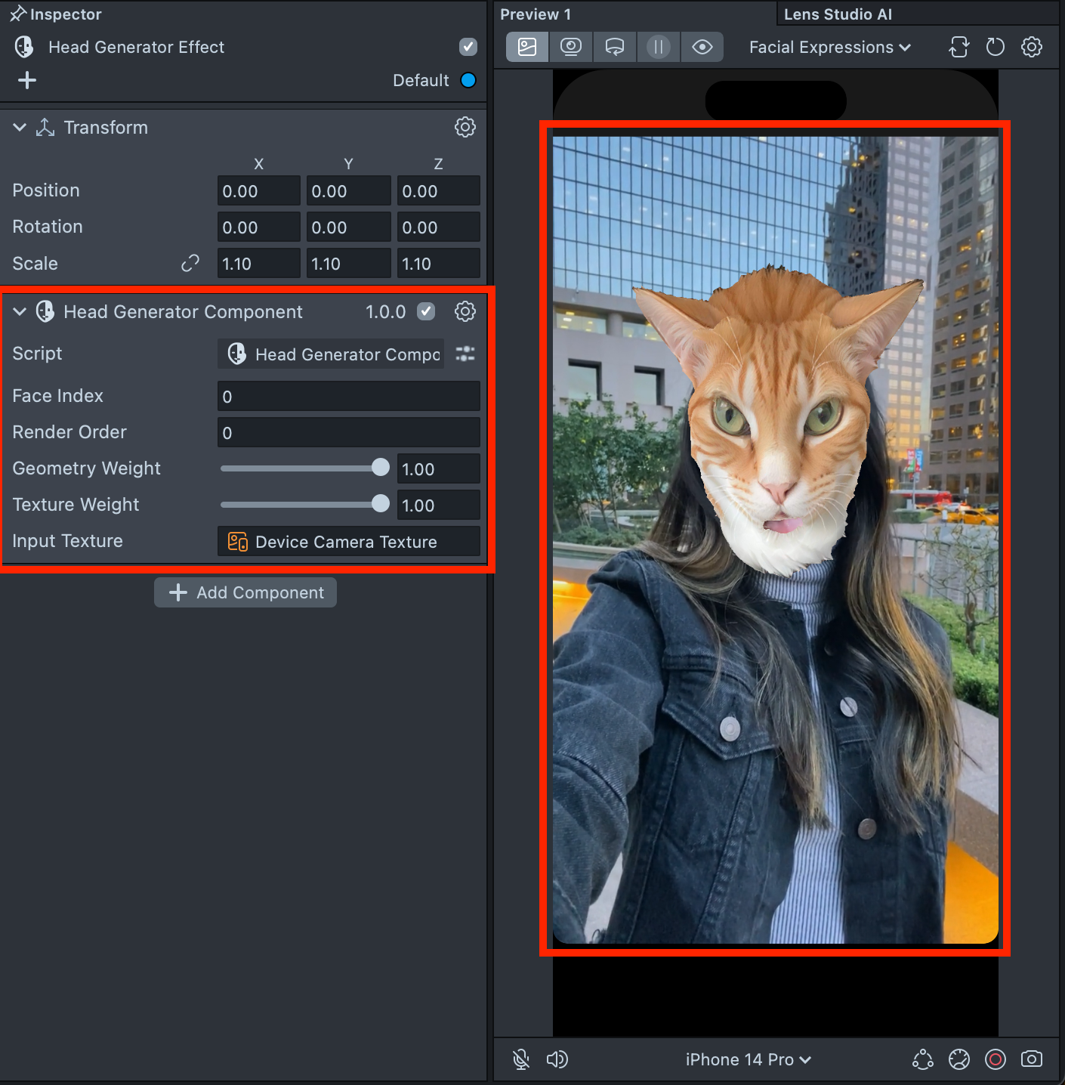Take a snapshot with the camera icon
Image resolution: width=1065 pixels, height=1085 pixels.
coord(1031,1059)
